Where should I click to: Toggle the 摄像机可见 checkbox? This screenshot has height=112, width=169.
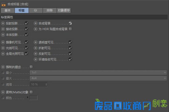click(26, 42)
